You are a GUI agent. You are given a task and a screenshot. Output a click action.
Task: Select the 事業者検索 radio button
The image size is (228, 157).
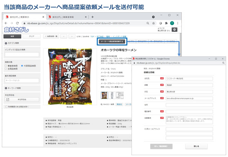coord(6,66)
